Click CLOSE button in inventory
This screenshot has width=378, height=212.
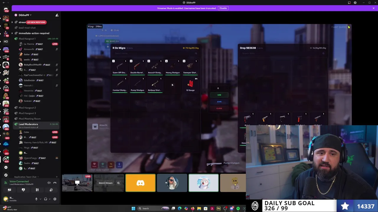tap(219, 108)
